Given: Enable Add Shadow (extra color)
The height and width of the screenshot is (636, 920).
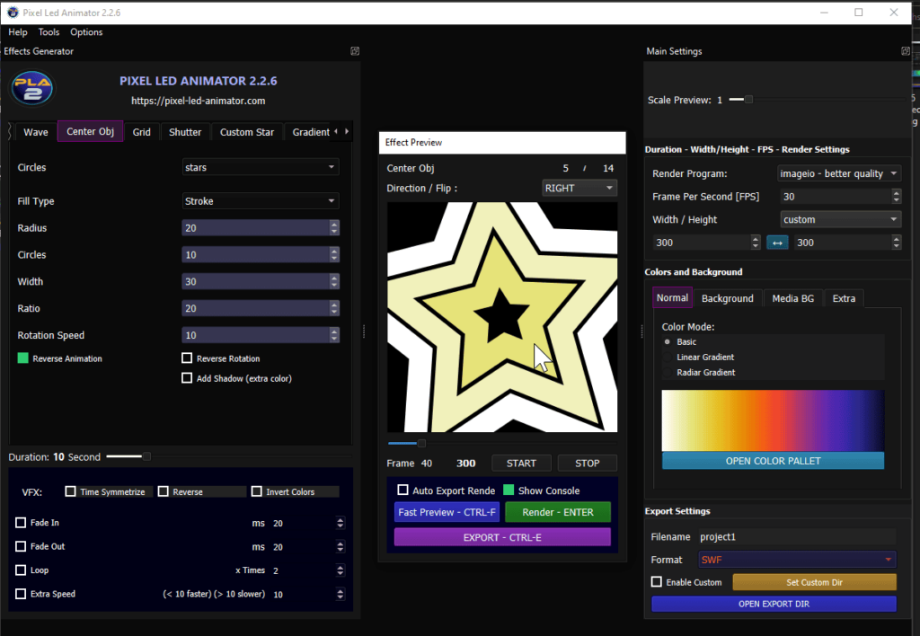Looking at the screenshot, I should coord(189,377).
